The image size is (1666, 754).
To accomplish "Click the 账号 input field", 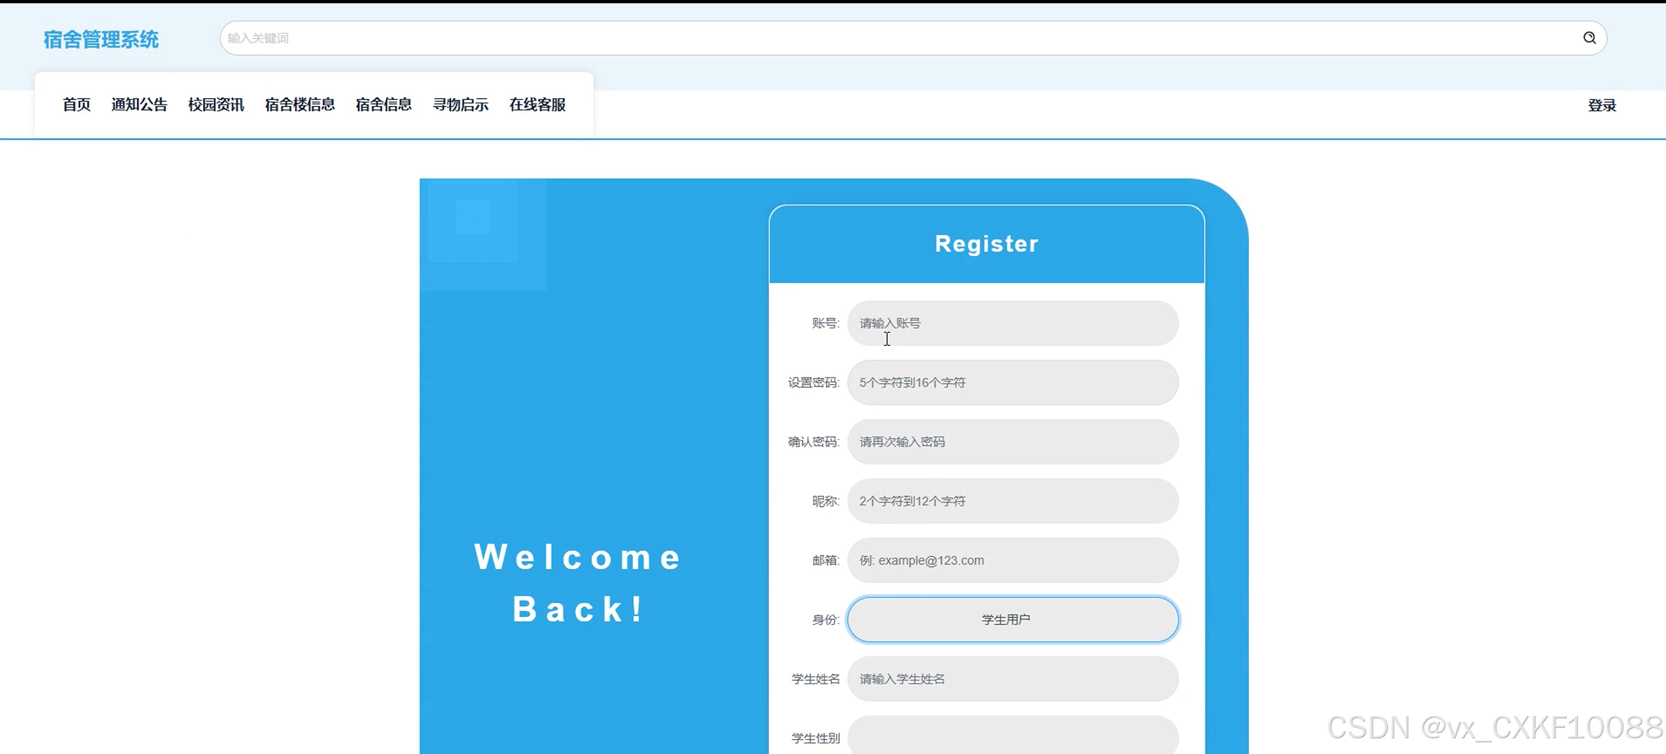I will tap(1013, 323).
